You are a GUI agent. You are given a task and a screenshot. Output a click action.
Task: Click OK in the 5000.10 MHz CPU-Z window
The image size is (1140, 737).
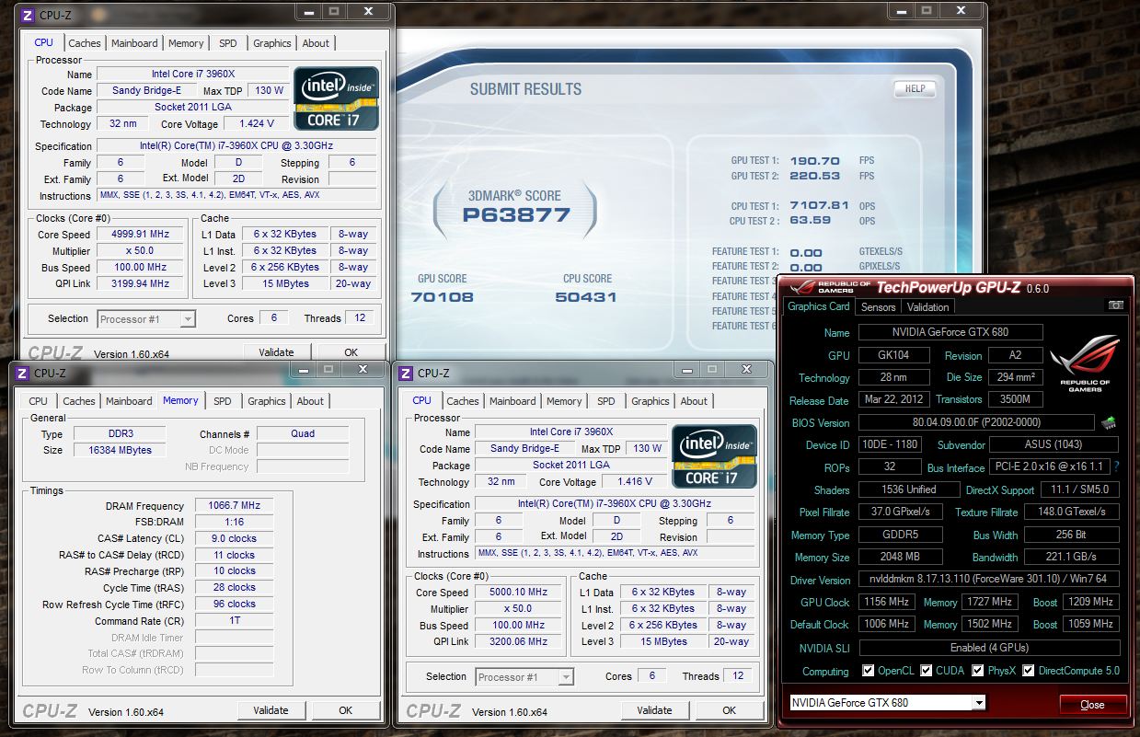pyautogui.click(x=729, y=710)
